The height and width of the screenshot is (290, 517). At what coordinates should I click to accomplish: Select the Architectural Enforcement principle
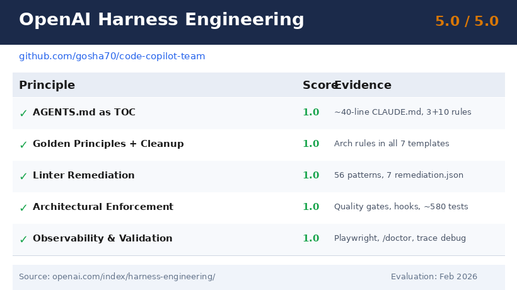103,207
